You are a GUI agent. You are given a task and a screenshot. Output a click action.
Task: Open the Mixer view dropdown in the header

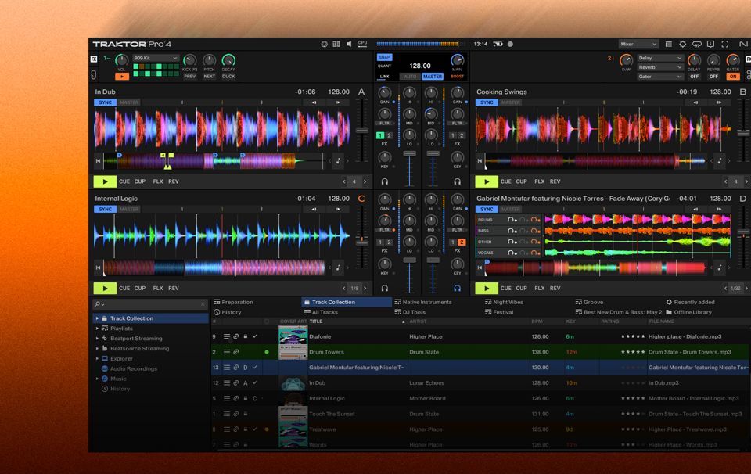pos(634,43)
